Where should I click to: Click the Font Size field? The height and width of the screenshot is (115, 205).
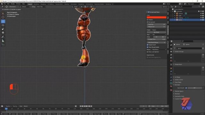(x=156, y=24)
